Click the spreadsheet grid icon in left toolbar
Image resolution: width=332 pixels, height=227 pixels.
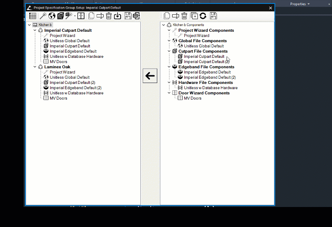33,16
